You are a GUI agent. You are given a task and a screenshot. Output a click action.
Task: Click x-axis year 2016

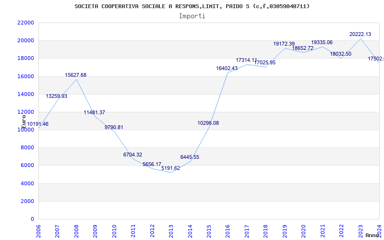(228, 231)
